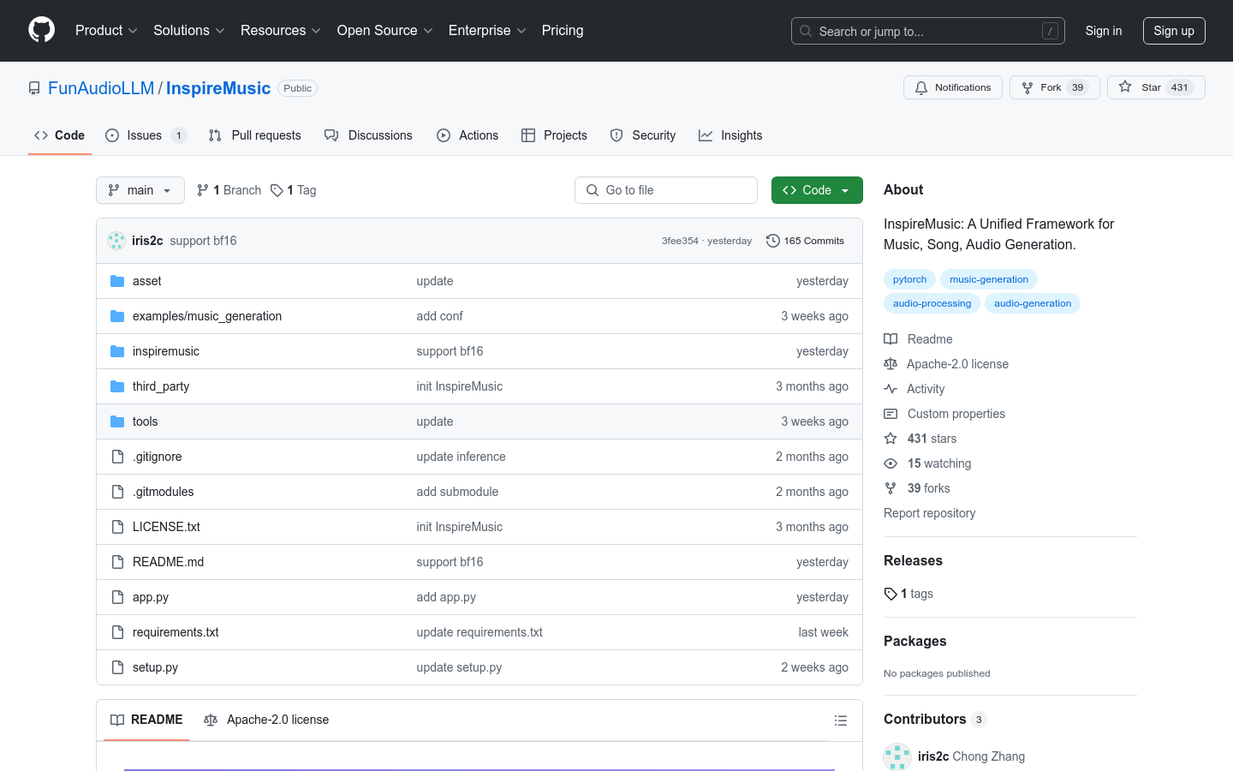Click the Go to file field
This screenshot has width=1233, height=771.
666,190
